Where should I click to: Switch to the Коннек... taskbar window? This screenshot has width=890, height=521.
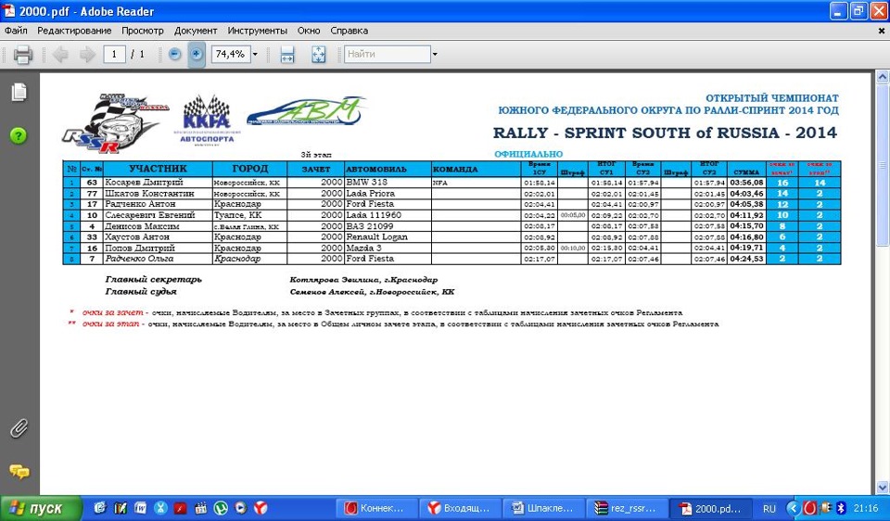click(x=377, y=509)
